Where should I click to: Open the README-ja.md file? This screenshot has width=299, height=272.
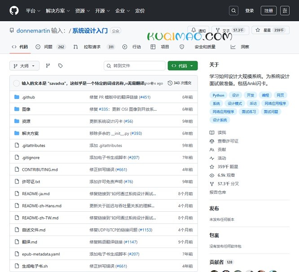pos(36,194)
